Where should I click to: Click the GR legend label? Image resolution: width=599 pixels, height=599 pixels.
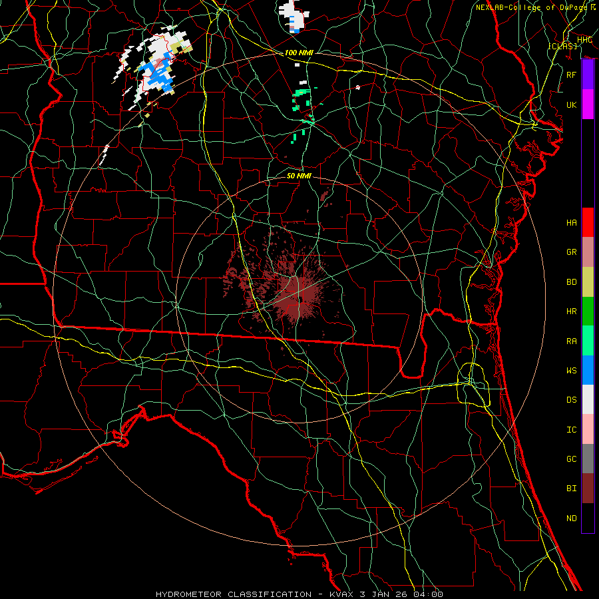click(572, 252)
